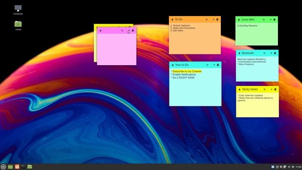
Task: Open format menu on Your to Do note
Action: tap(207, 65)
